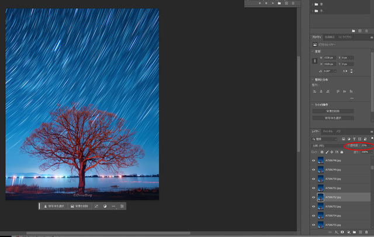Lock transparent pixels icon
The width and height of the screenshot is (374, 237).
point(322,152)
